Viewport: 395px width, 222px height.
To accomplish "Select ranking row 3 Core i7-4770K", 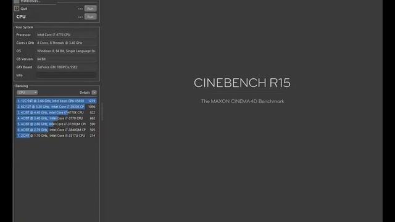I will tap(56, 112).
